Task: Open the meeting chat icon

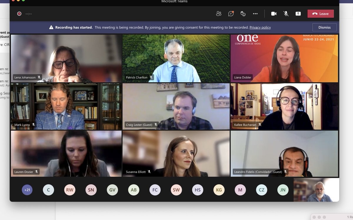Action: click(x=231, y=13)
